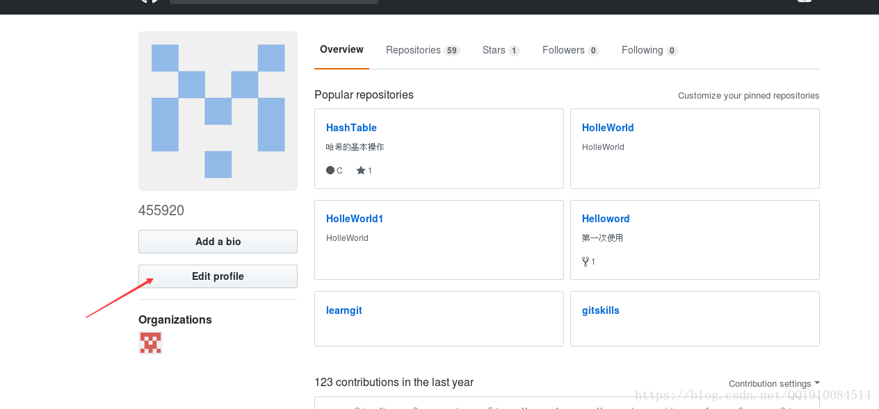Click the large profile avatar image
The image size is (879, 409).
tap(218, 110)
